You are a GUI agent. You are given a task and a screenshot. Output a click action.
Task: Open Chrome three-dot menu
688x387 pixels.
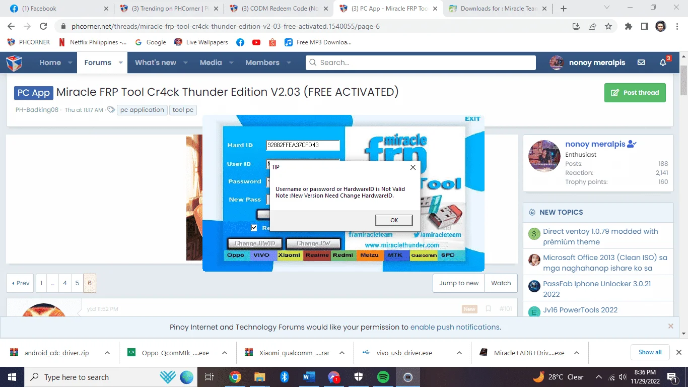pos(676,26)
